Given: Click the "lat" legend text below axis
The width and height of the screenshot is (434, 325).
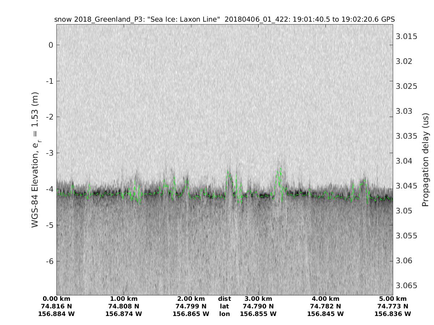Looking at the screenshot, I should (225, 307).
